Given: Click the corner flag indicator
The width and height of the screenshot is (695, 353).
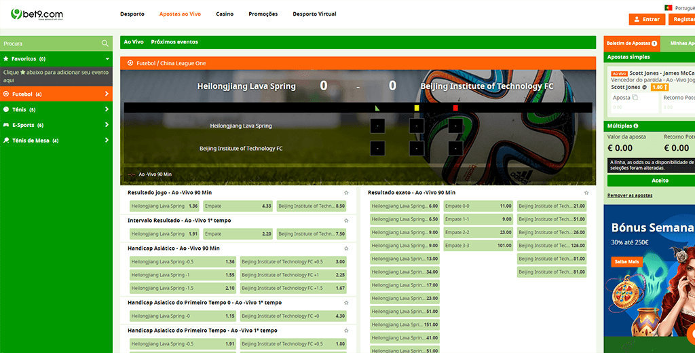Looking at the screenshot, I should tap(377, 108).
